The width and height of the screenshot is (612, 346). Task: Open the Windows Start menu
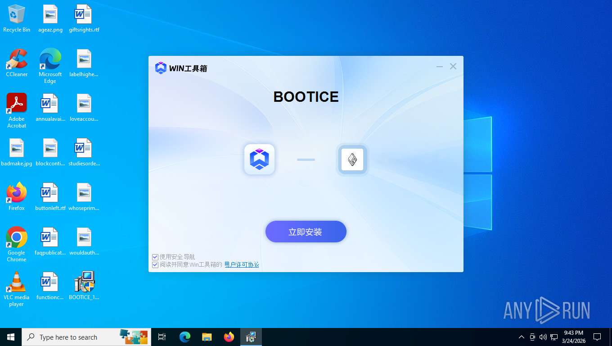[11, 337]
